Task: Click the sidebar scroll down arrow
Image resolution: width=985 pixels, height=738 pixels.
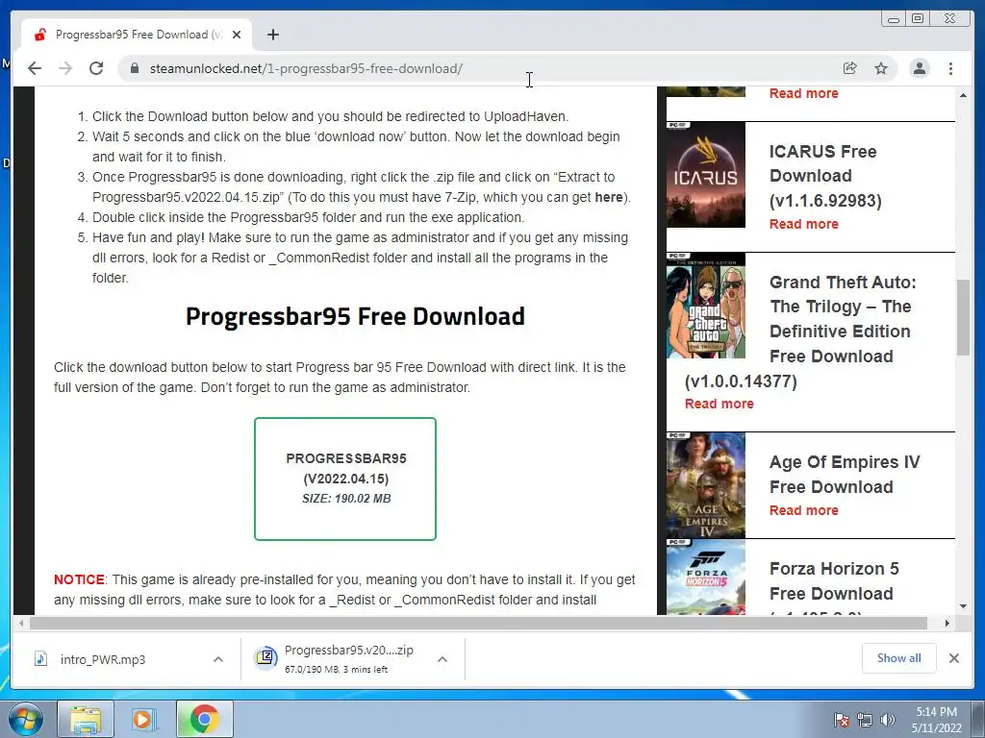Action: 963,606
